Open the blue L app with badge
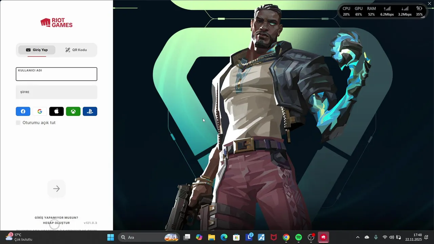Viewport: 434px width, 244px height. (x=249, y=237)
